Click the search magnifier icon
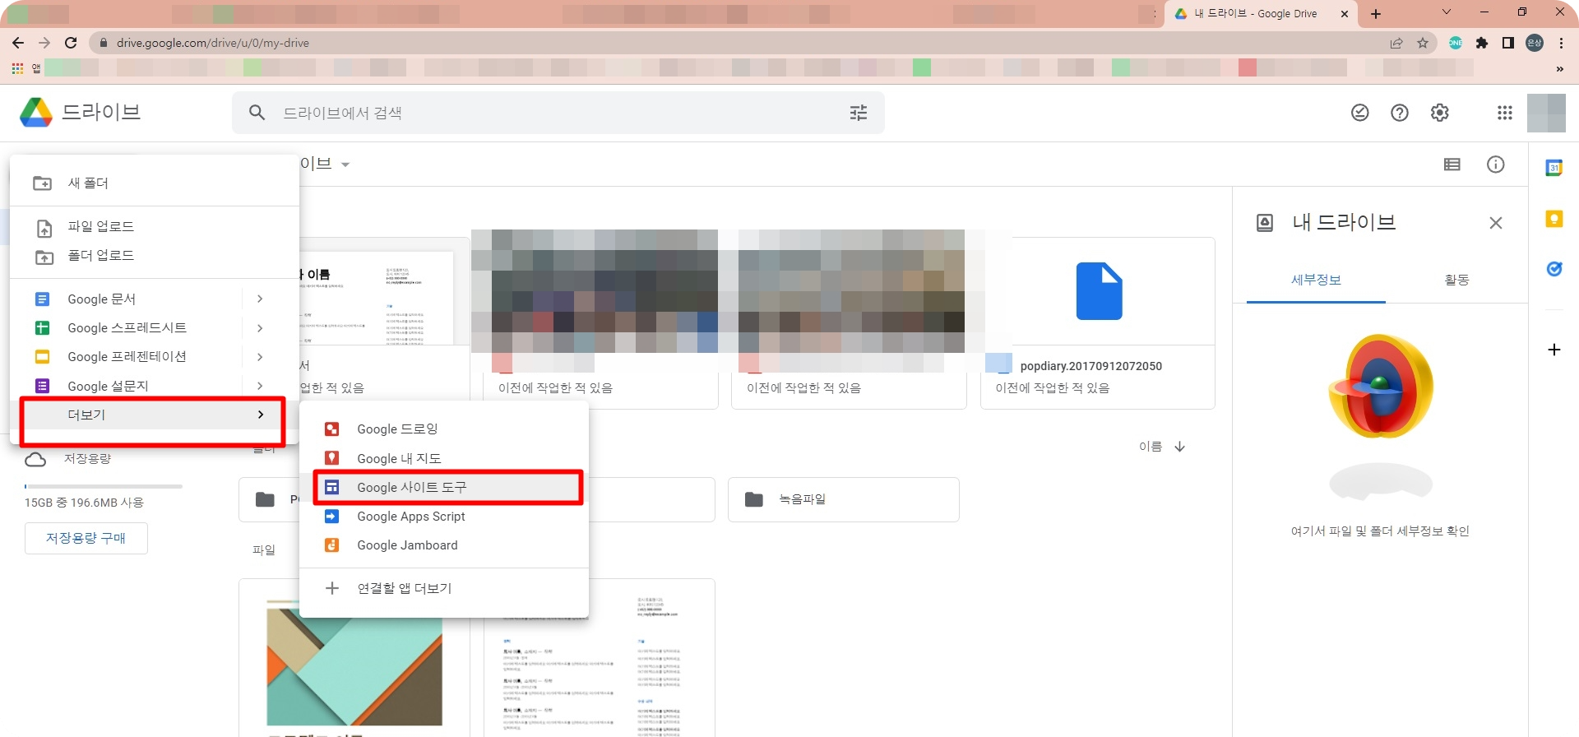Image resolution: width=1579 pixels, height=737 pixels. click(257, 113)
